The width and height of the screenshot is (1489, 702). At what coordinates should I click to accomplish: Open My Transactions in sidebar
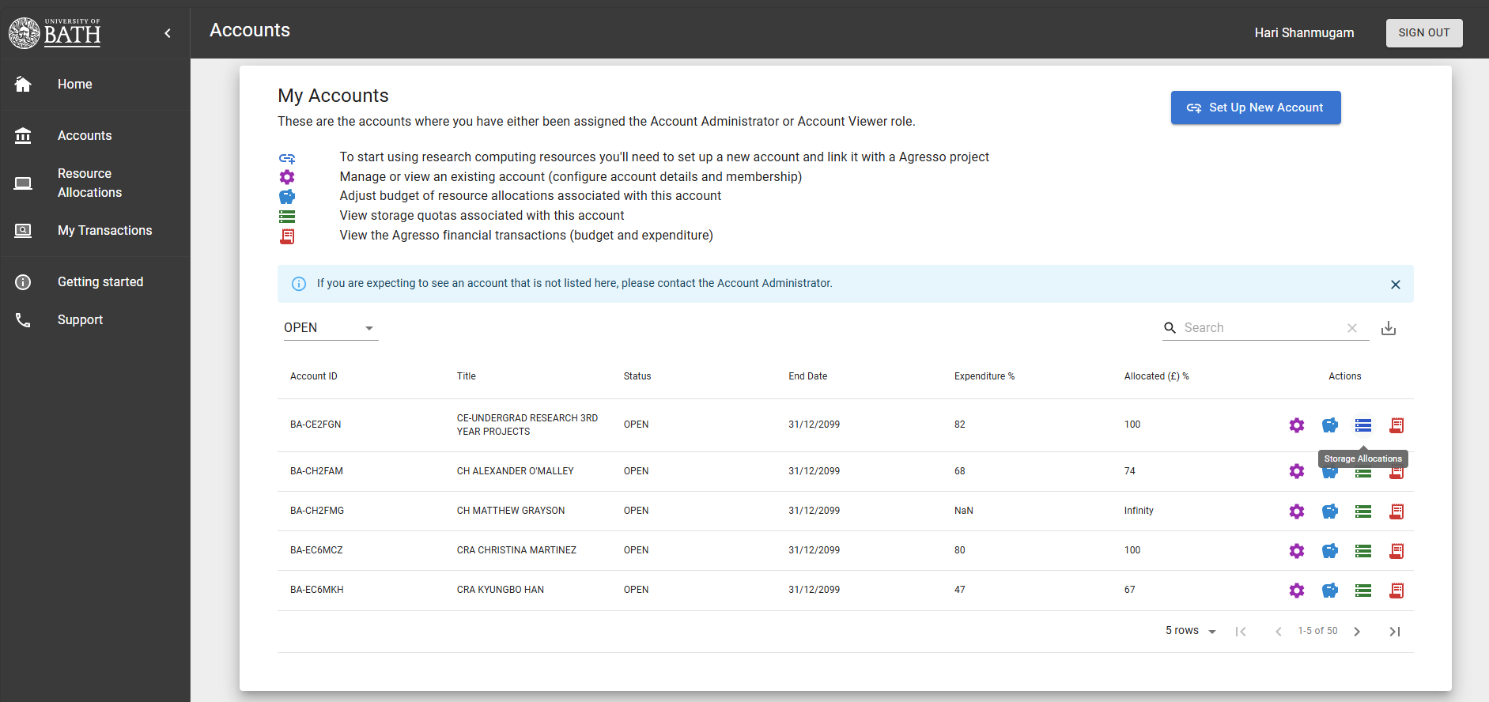[95, 231]
